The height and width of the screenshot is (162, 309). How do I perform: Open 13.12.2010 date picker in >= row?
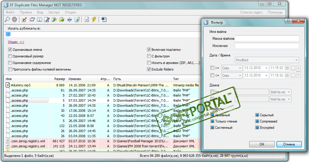(256, 68)
